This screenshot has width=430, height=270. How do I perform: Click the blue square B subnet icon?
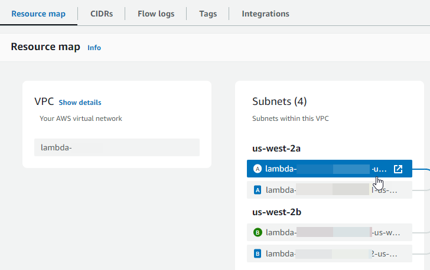258,254
